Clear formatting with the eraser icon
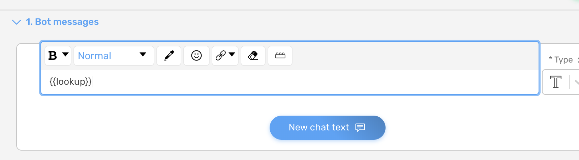The image size is (579, 160). tap(253, 56)
